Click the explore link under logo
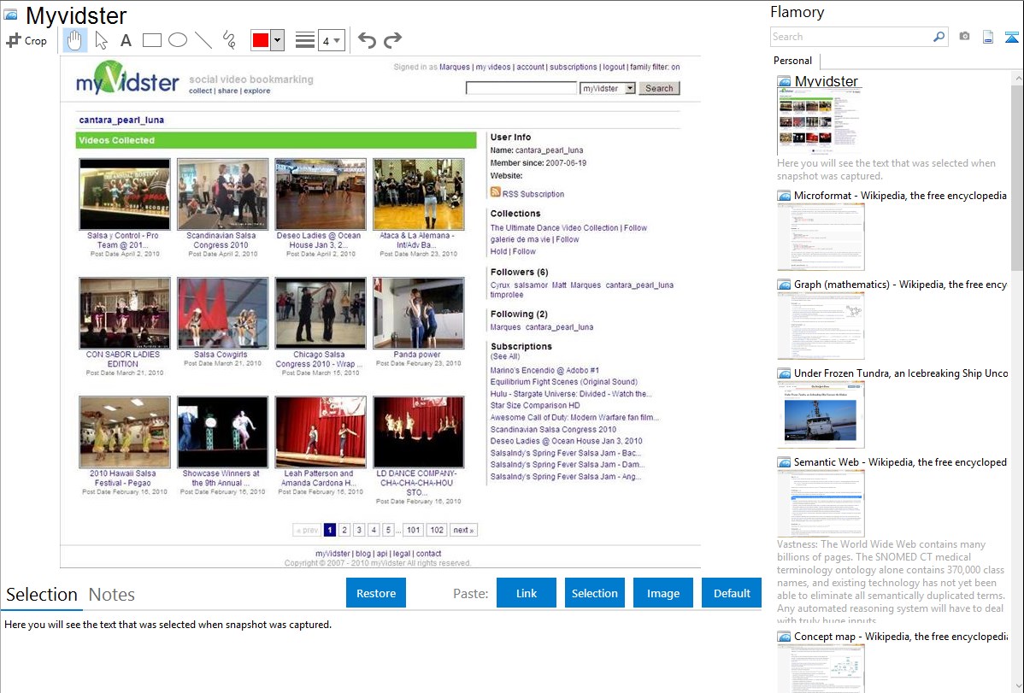 tap(256, 91)
